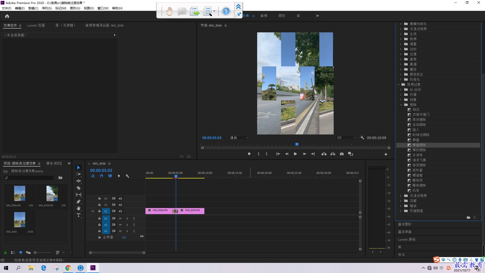Open the 基本图形 panel

405,224
